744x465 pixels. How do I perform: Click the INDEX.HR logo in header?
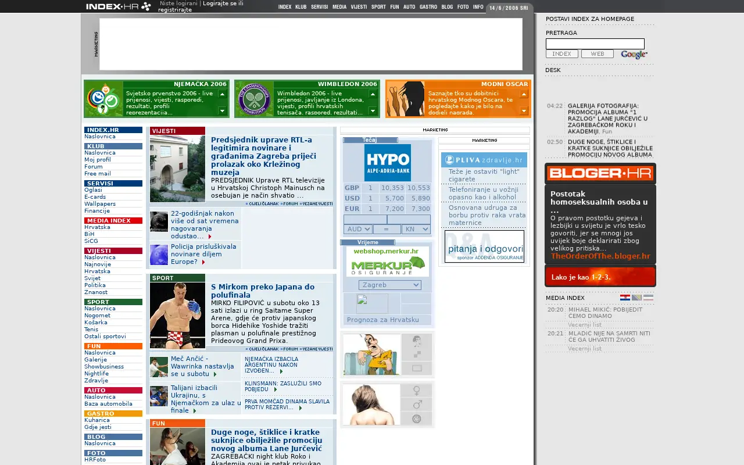pos(119,6)
